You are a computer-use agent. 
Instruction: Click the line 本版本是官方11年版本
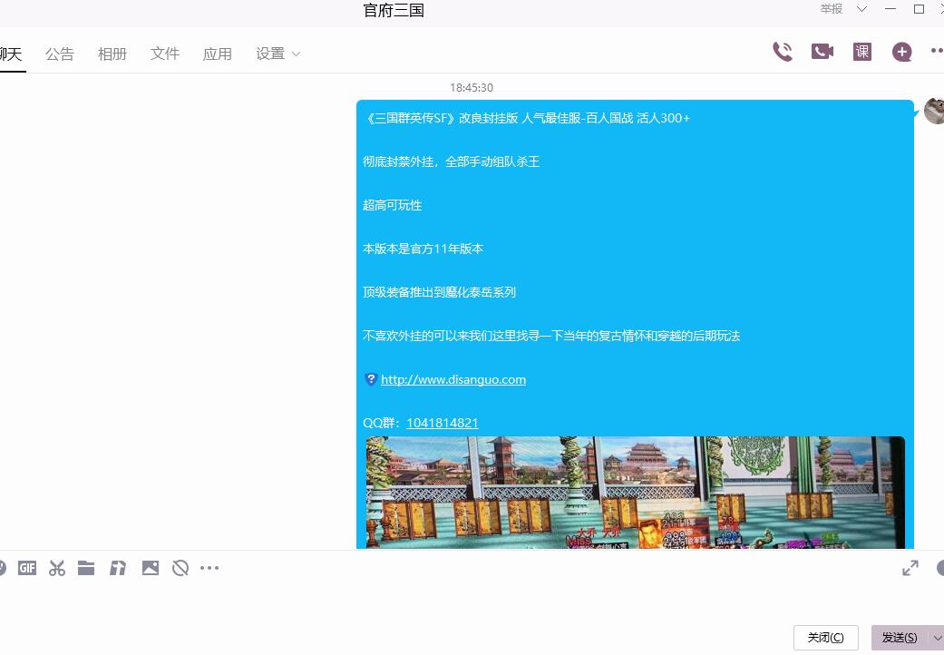pyautogui.click(x=423, y=249)
